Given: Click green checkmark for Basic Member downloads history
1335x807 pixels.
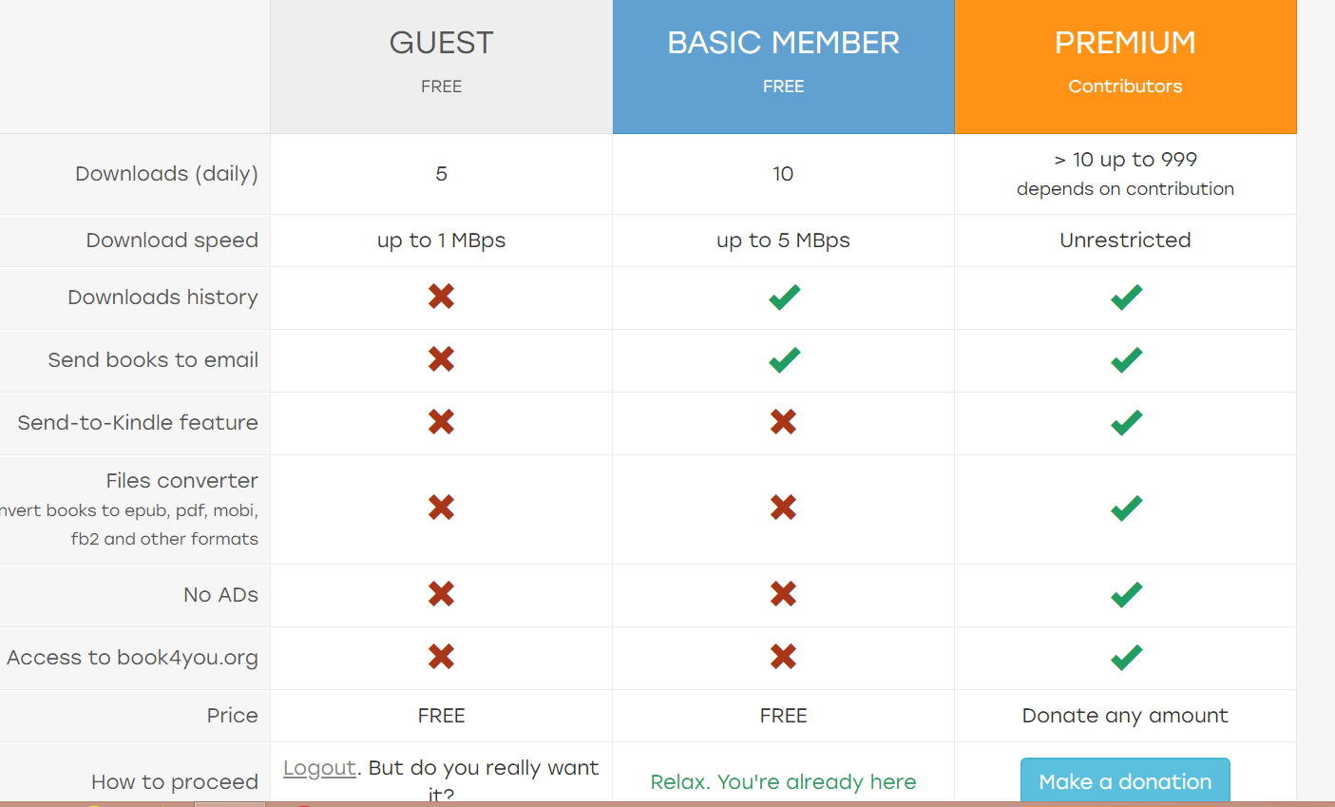Looking at the screenshot, I should click(x=784, y=298).
